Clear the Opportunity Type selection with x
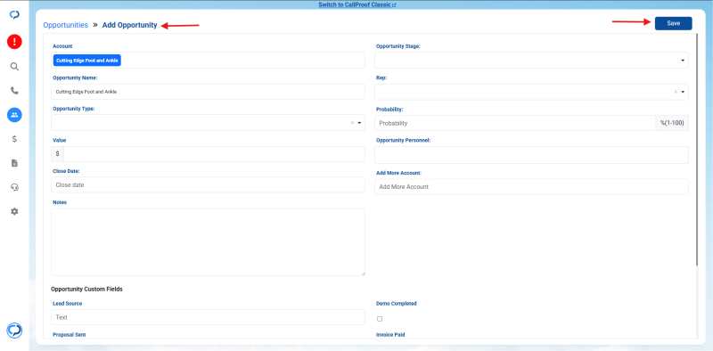713x351 pixels. tap(352, 123)
